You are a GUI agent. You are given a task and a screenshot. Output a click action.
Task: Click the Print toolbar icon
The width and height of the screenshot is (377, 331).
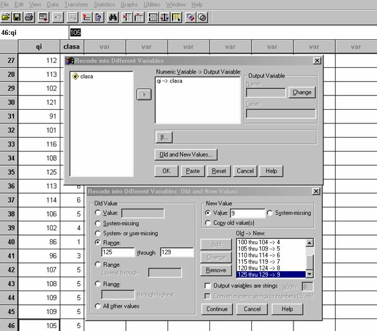(x=29, y=17)
